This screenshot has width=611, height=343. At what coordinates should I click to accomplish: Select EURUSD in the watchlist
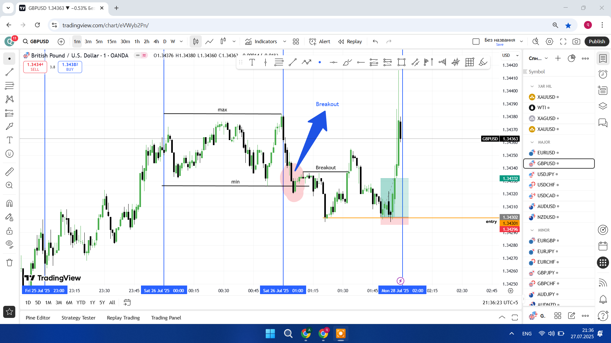coord(546,153)
